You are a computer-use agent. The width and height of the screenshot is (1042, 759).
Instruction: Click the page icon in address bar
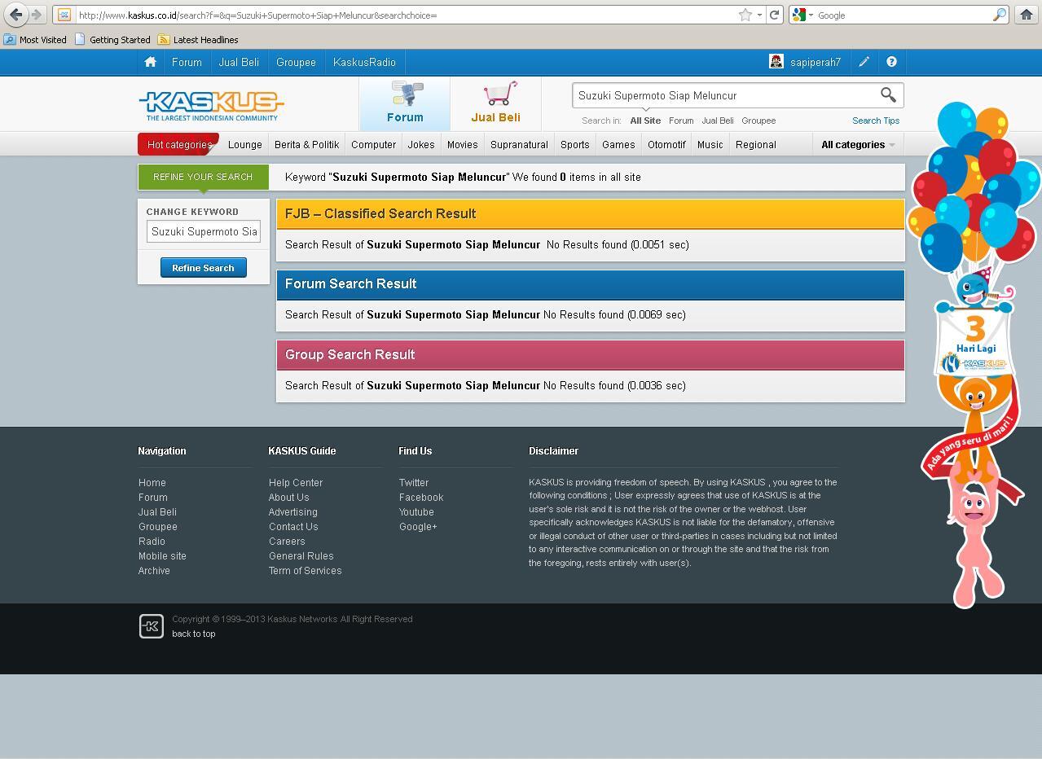point(64,15)
